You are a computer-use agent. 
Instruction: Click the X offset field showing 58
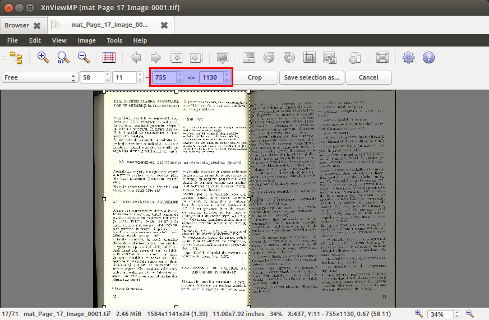coord(93,77)
